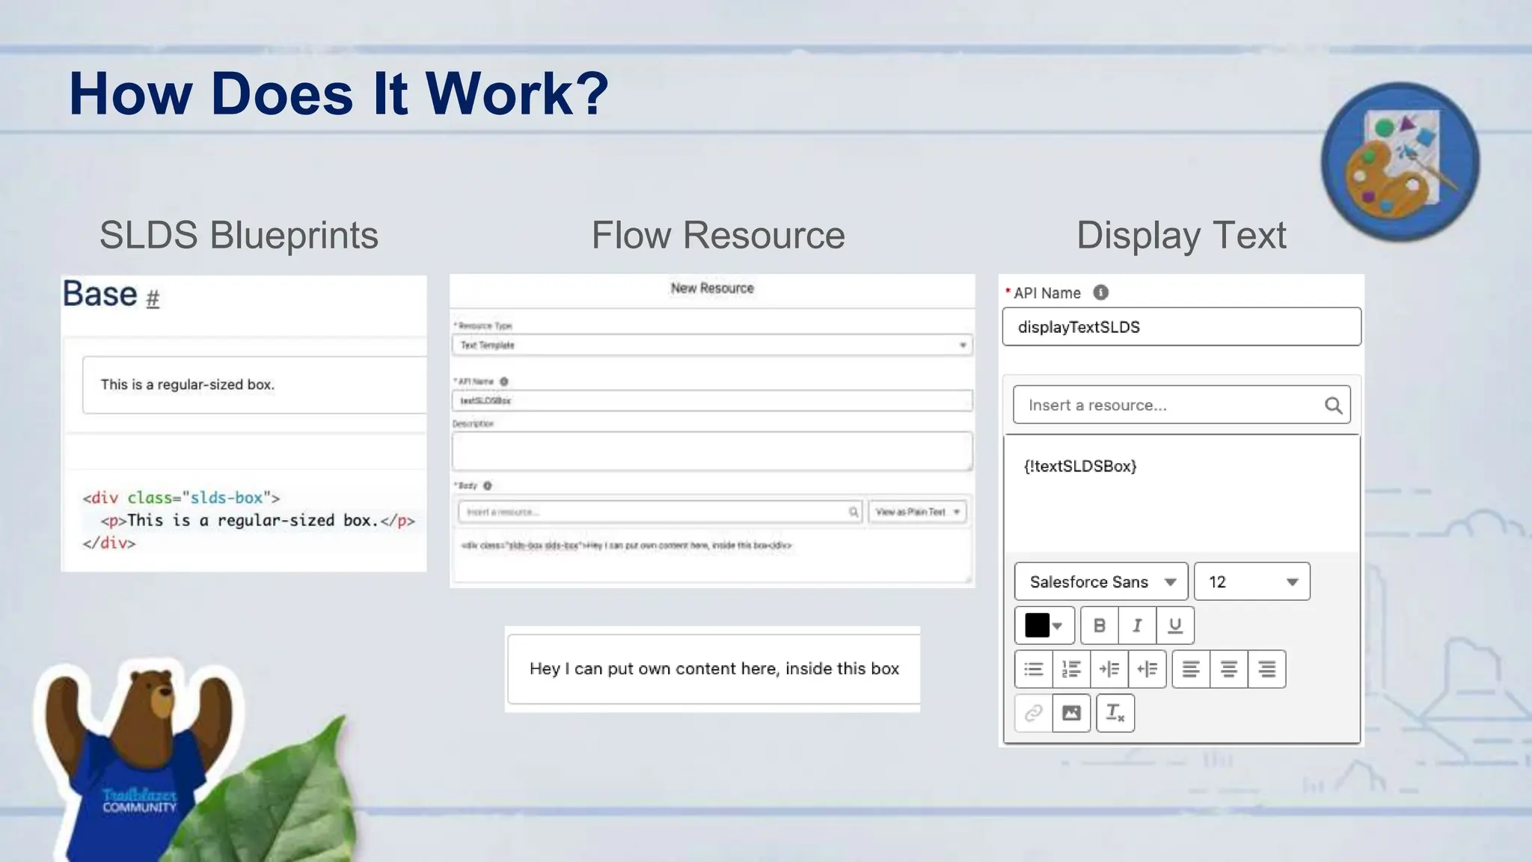Click the New Resource body insert resource field
1532x862 pixels.
pos(660,512)
